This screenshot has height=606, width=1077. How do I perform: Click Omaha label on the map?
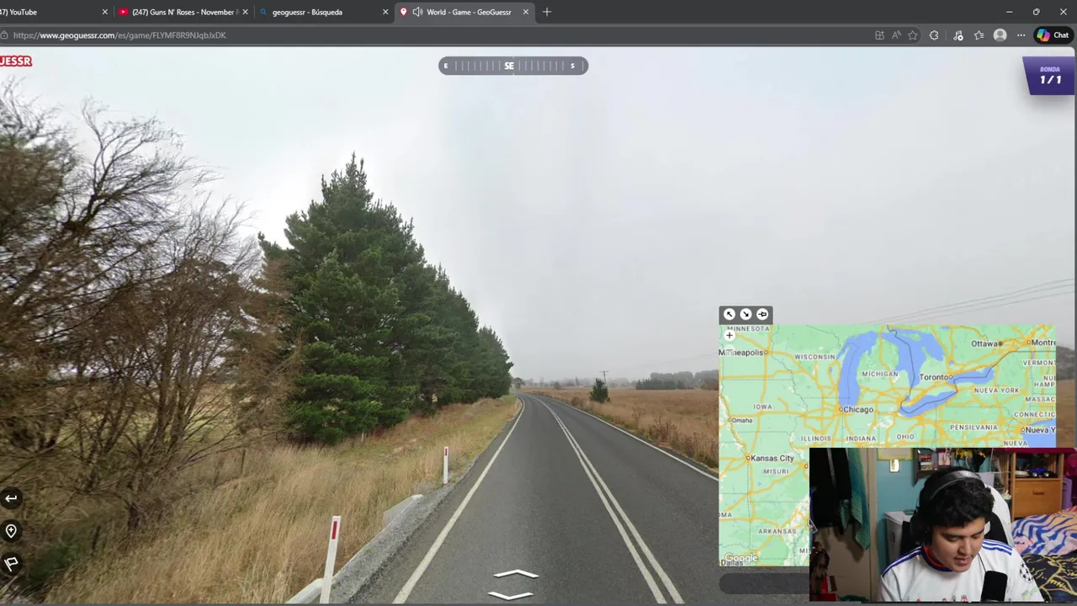[741, 419]
